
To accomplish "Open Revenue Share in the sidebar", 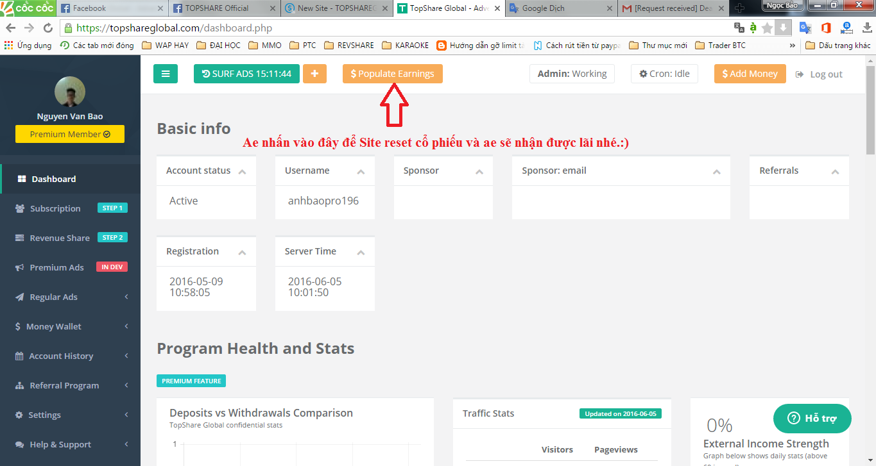I will click(x=70, y=238).
